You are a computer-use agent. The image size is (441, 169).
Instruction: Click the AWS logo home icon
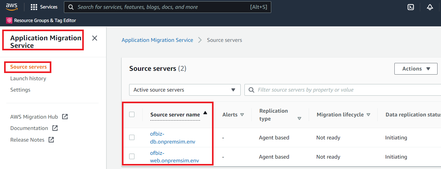12,7
